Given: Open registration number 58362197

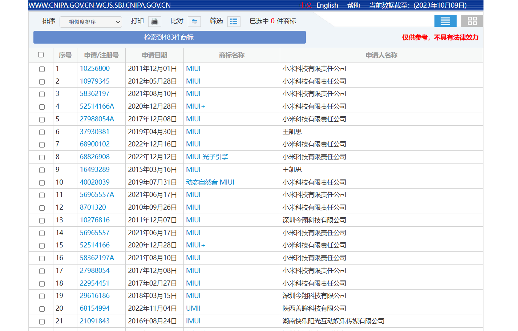Looking at the screenshot, I should click(95, 94).
